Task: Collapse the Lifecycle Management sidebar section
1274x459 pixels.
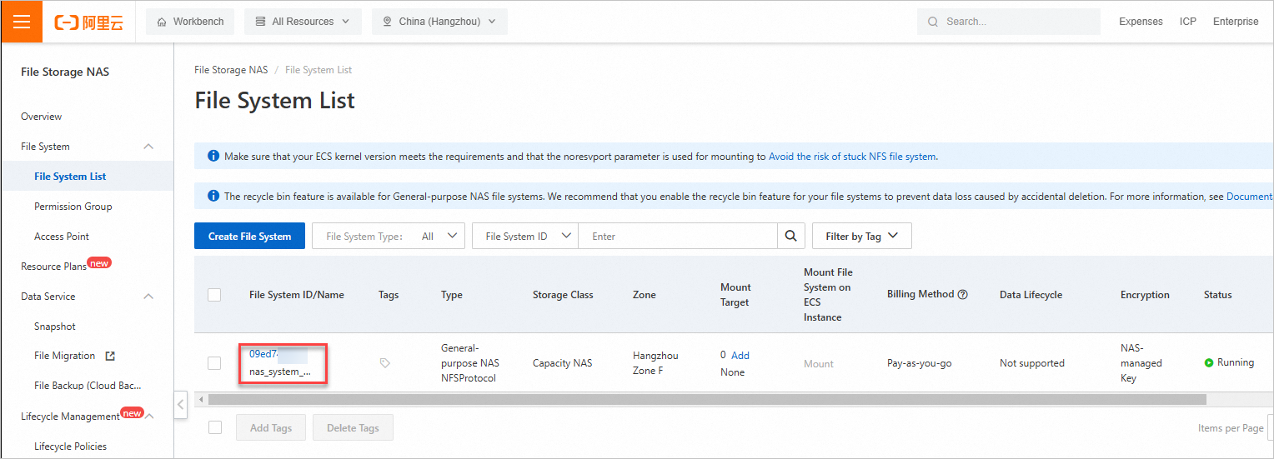Action: [150, 417]
